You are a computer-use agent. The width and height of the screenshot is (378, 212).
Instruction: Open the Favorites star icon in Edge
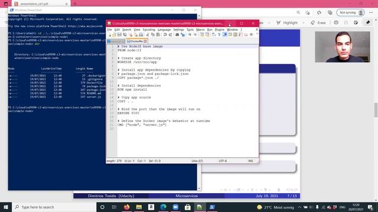[x=319, y=12]
